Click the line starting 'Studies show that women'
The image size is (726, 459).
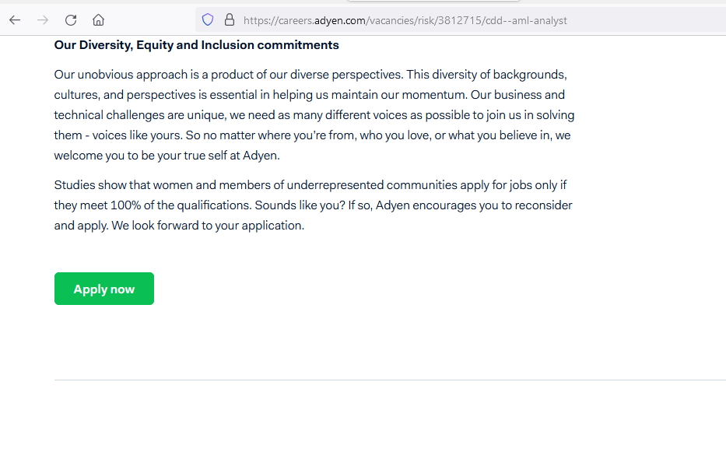click(310, 185)
